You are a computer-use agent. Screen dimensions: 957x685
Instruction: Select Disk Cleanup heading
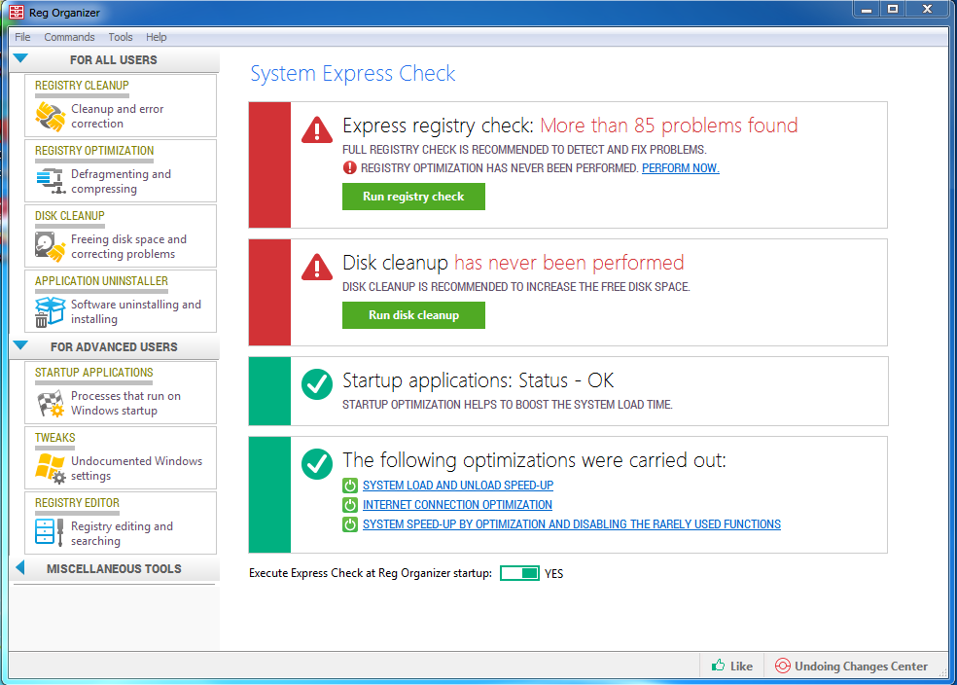pyautogui.click(x=70, y=216)
